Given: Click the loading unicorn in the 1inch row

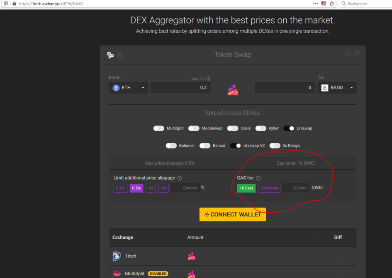Looking at the screenshot, I should click(x=192, y=256).
